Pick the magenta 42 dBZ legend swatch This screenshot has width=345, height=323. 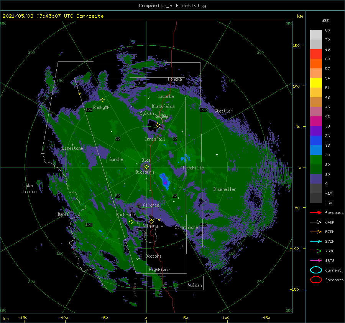click(x=316, y=121)
